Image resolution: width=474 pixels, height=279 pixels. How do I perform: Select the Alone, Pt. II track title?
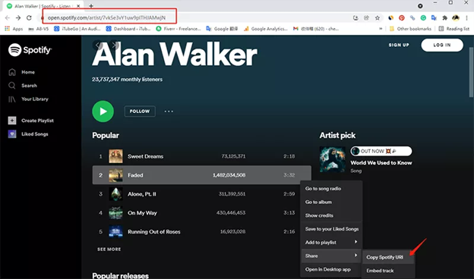(x=142, y=194)
